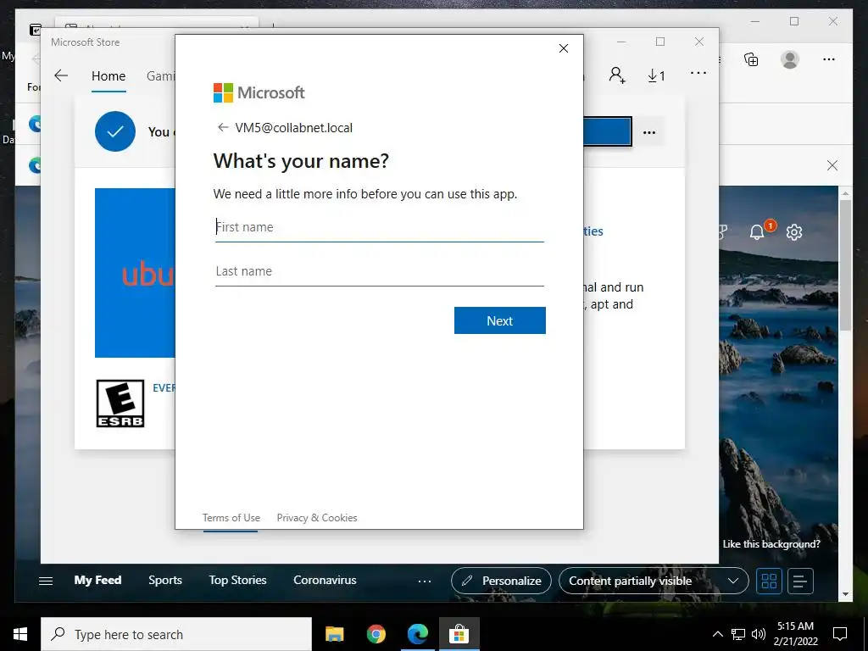Focus the Last name field
The image size is (868, 651).
tap(380, 271)
